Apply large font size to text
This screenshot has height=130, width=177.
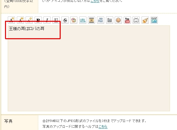11,20
